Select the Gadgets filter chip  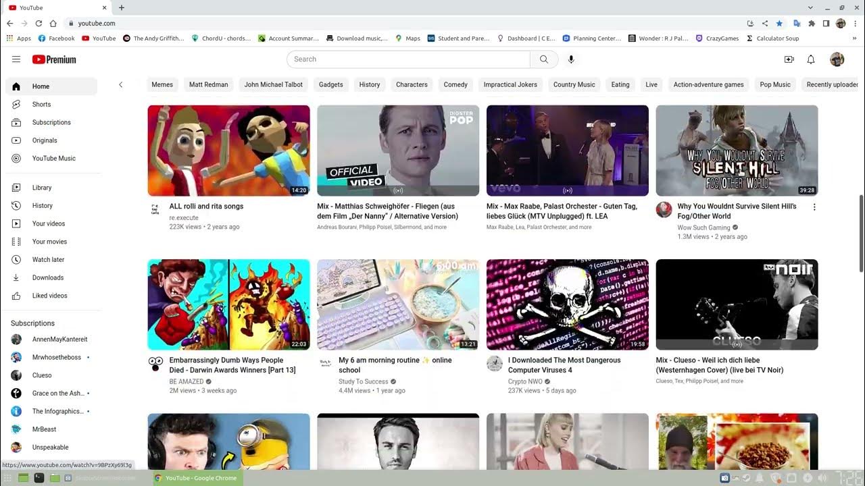(x=331, y=85)
